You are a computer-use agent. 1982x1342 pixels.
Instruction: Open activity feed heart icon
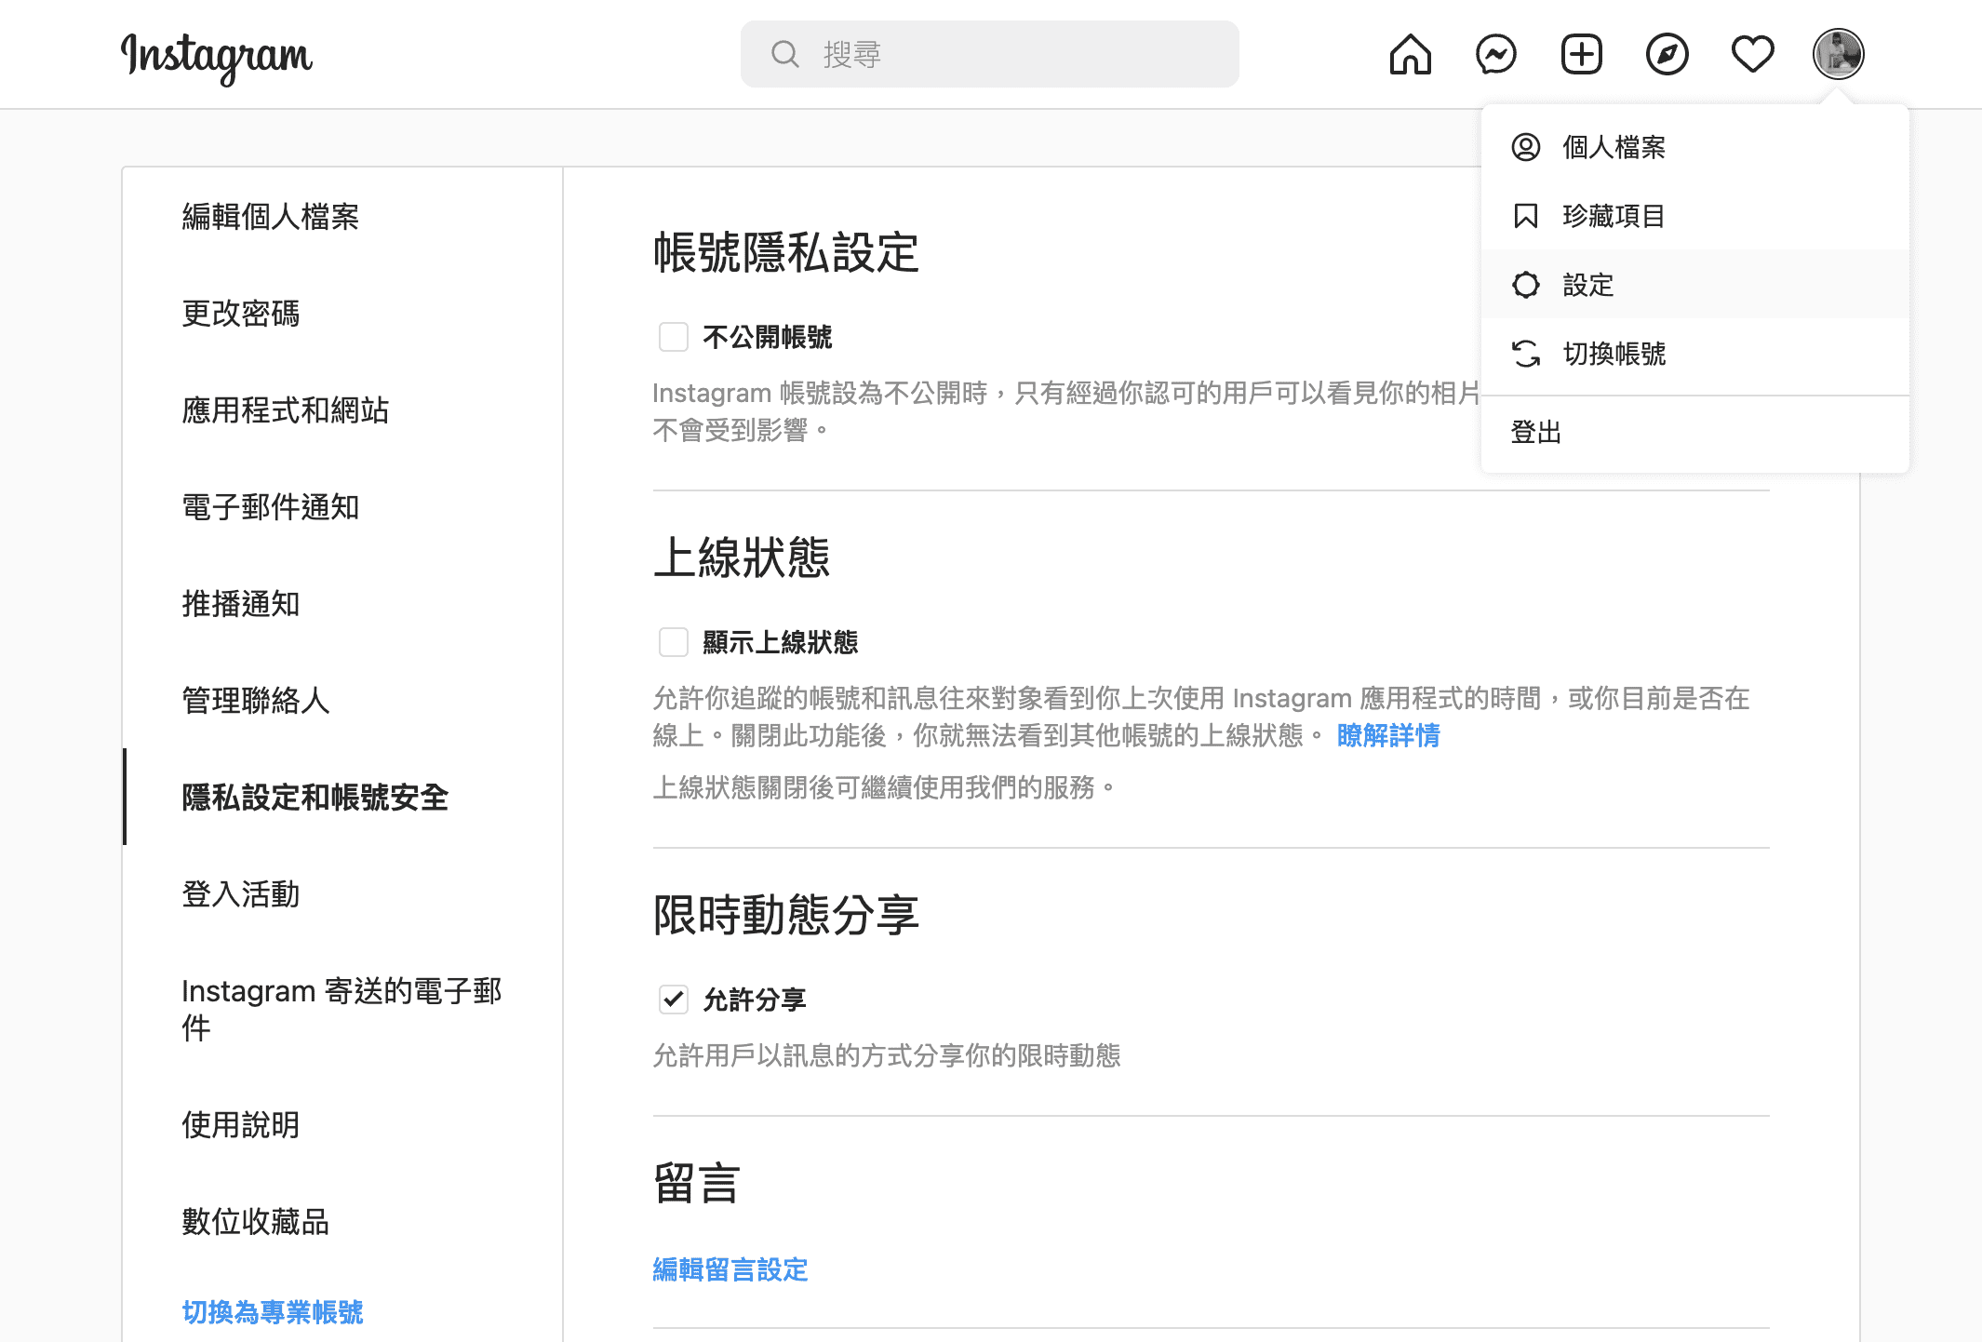tap(1752, 54)
